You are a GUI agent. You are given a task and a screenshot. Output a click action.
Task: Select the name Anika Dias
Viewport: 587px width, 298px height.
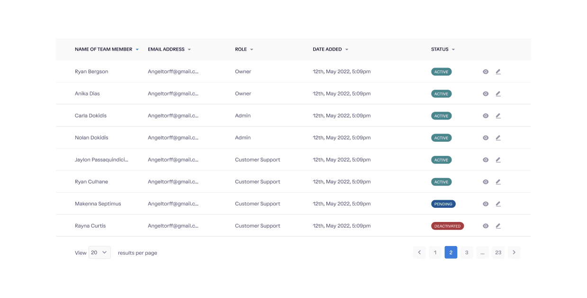coord(87,94)
